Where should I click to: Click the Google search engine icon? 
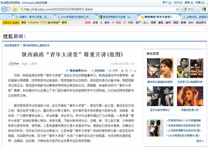coord(204,9)
